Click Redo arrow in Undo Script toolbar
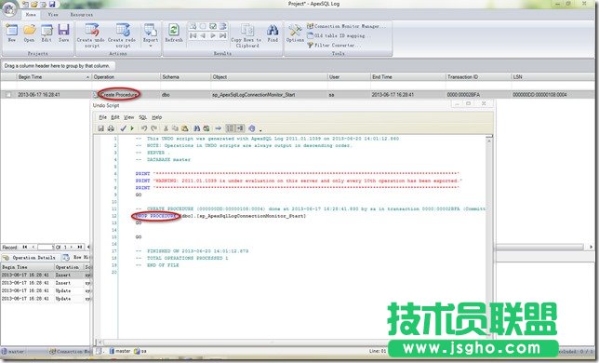 [154, 128]
